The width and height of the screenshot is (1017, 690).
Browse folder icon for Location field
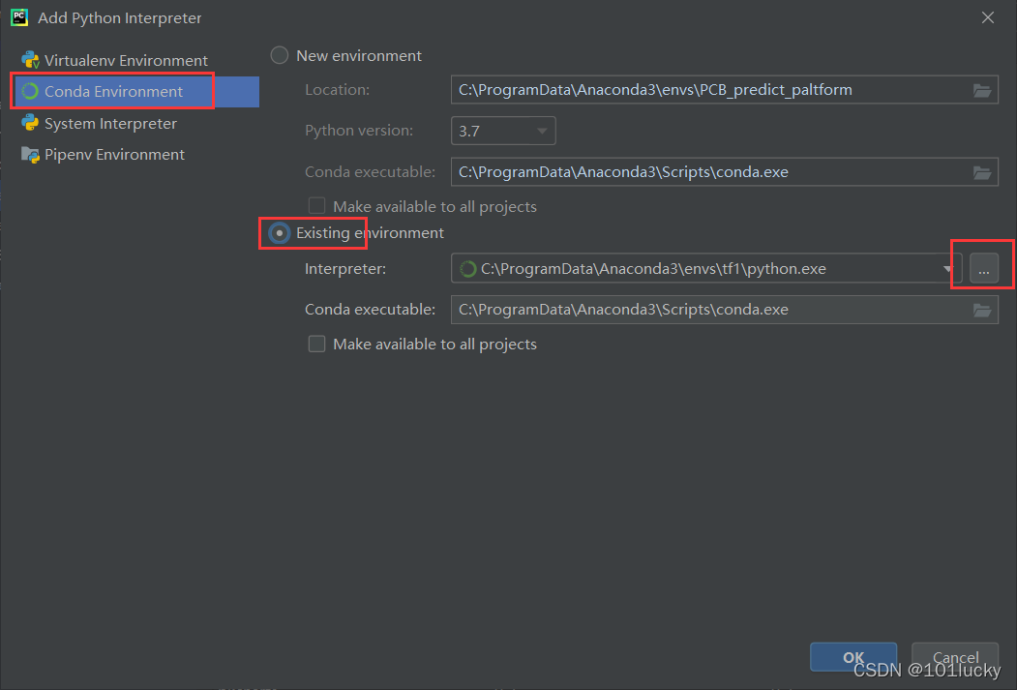pos(982,90)
